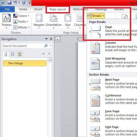This screenshot has height=137, width=137.
Task: Close the Navigation pane
Action: [x=51, y=39]
